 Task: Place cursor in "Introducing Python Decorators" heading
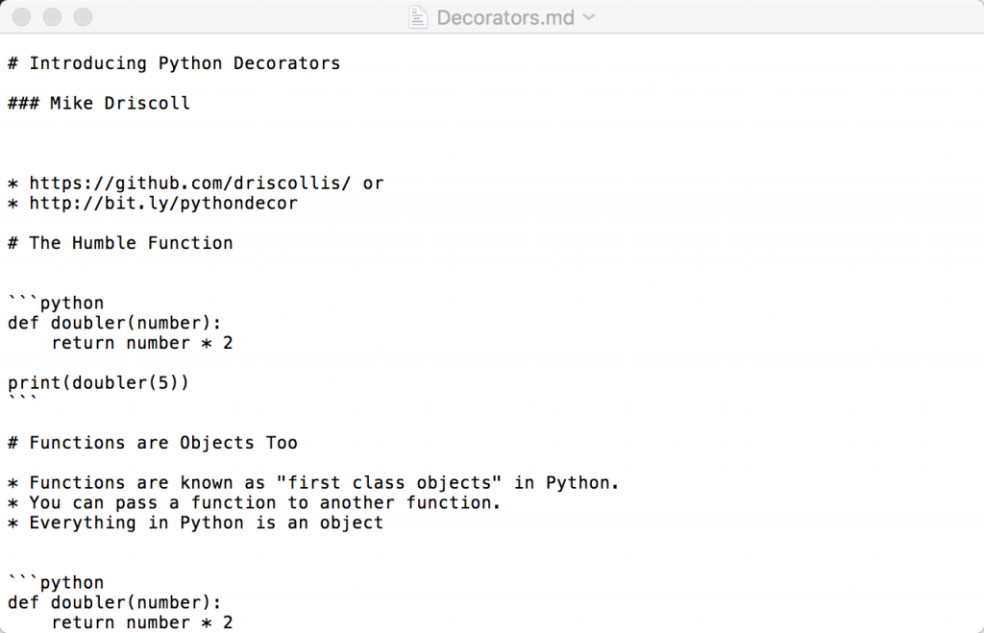(x=184, y=63)
